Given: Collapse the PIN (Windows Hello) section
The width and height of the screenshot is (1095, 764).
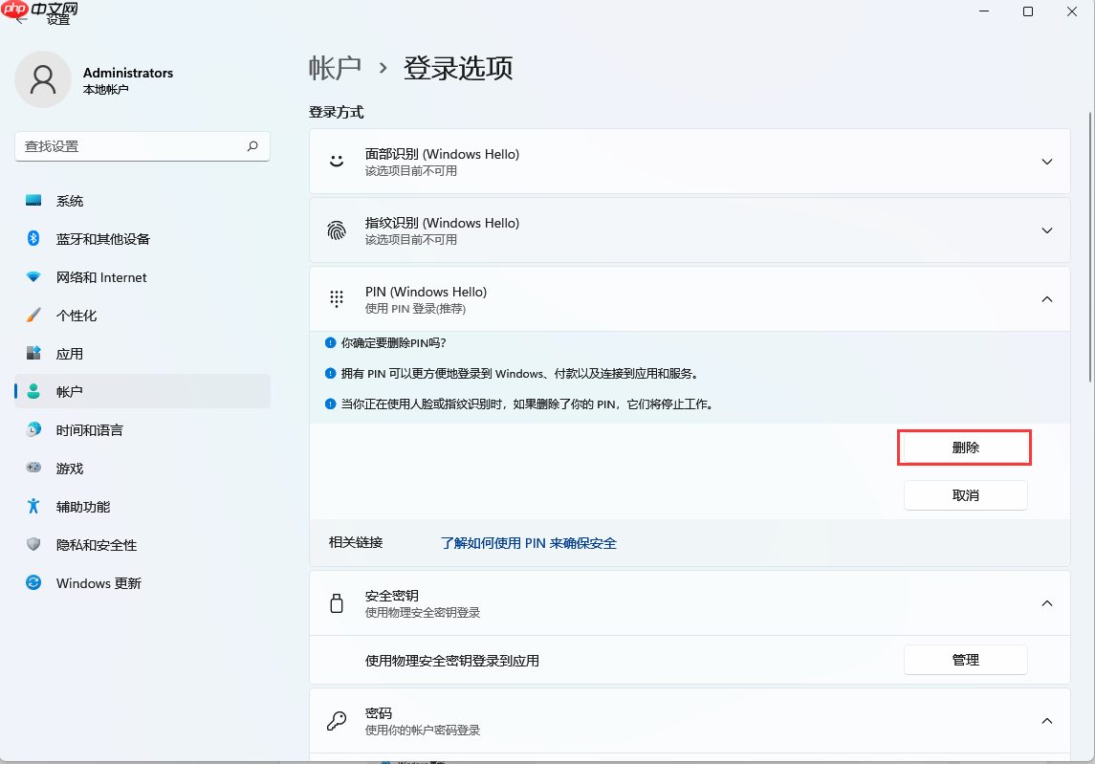Looking at the screenshot, I should [x=1046, y=298].
